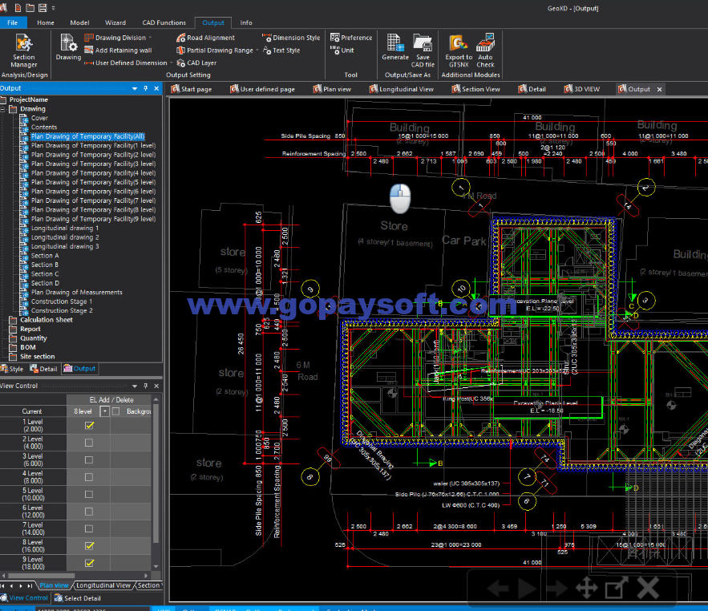Enable the 5 Level (10.000) checkbox

coord(89,494)
